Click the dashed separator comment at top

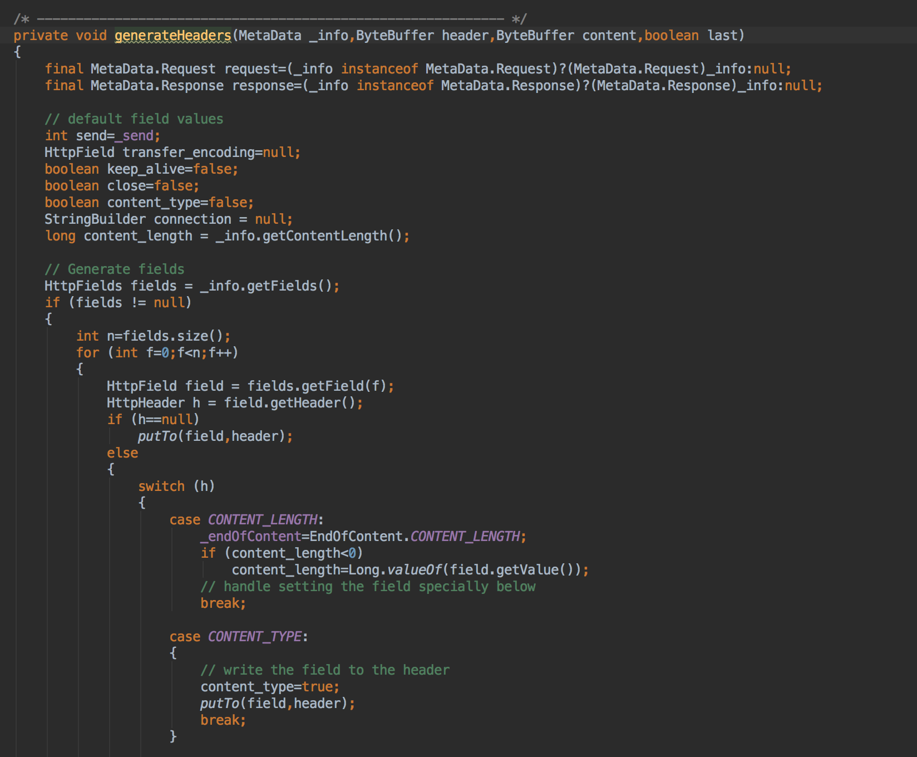270,19
